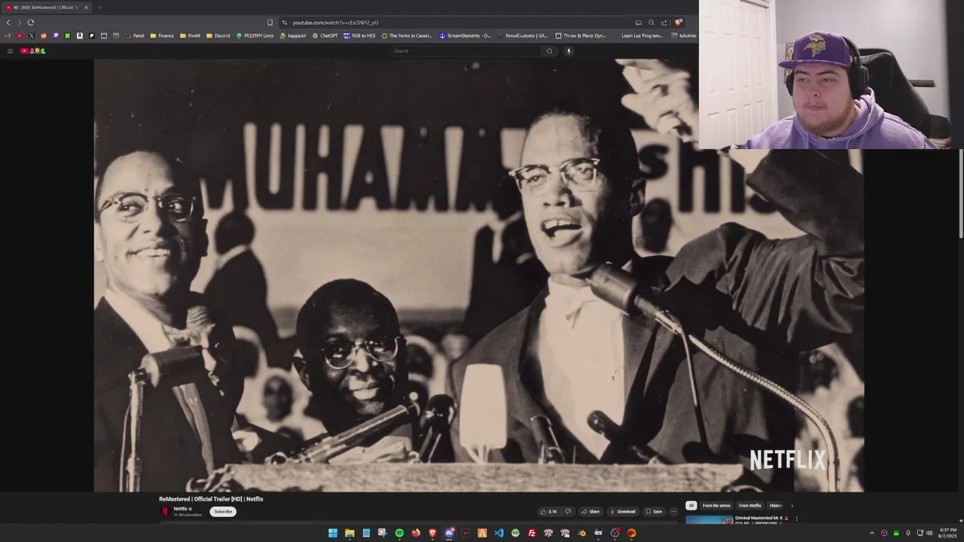Open the RGB to HEX bookmark
Image resolution: width=964 pixels, height=542 pixels.
(x=360, y=35)
